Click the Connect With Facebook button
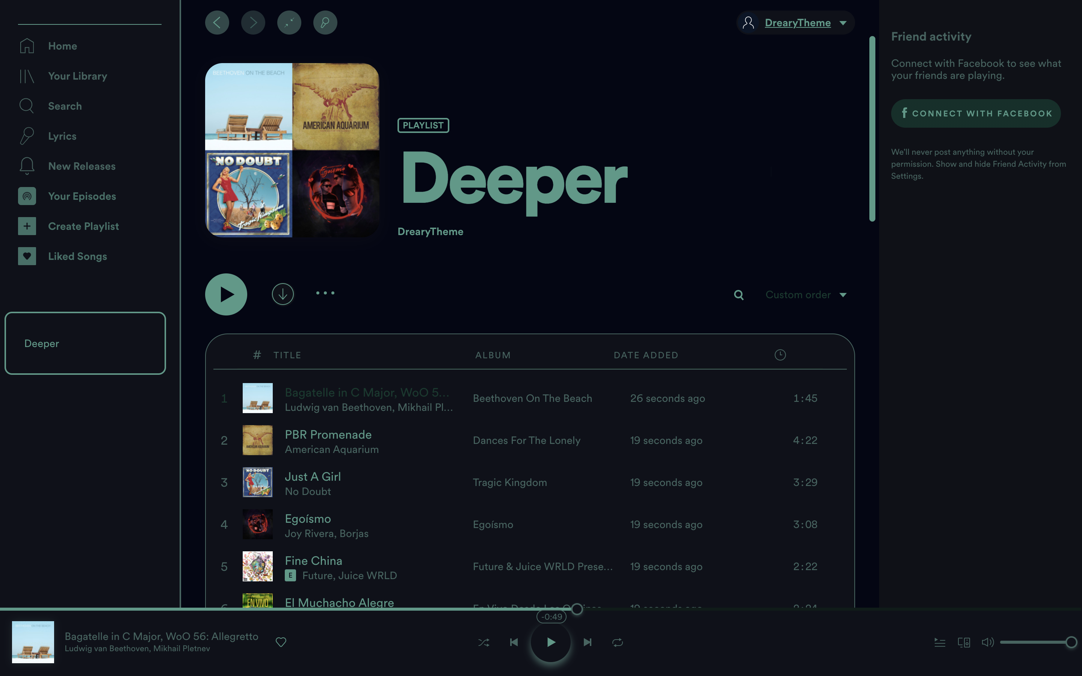This screenshot has height=676, width=1082. [x=976, y=113]
